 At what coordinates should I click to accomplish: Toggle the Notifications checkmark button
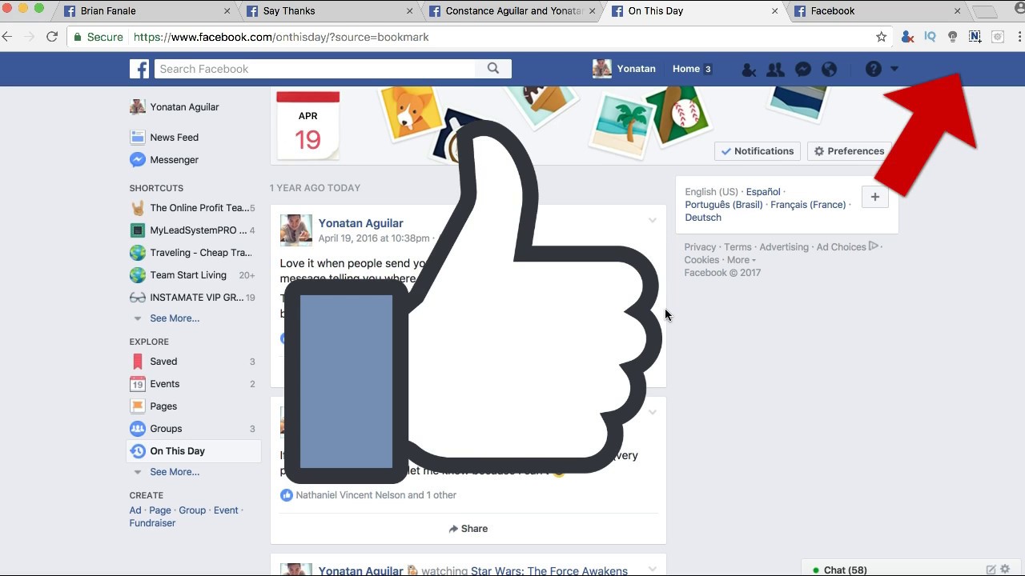tap(758, 151)
